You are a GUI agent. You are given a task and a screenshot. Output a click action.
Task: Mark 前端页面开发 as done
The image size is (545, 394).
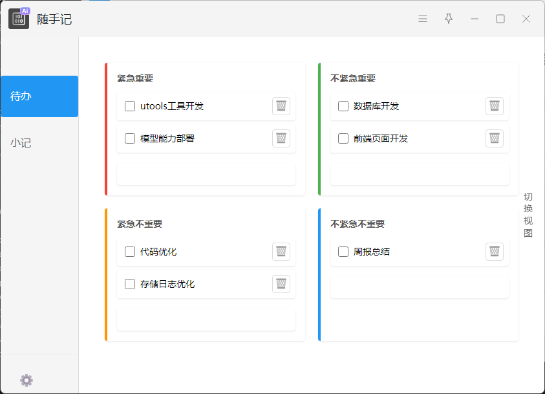343,138
